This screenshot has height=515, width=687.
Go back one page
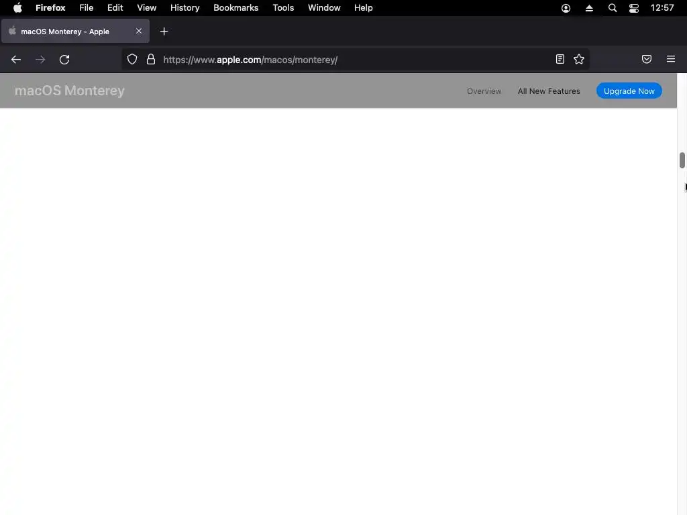(x=16, y=60)
